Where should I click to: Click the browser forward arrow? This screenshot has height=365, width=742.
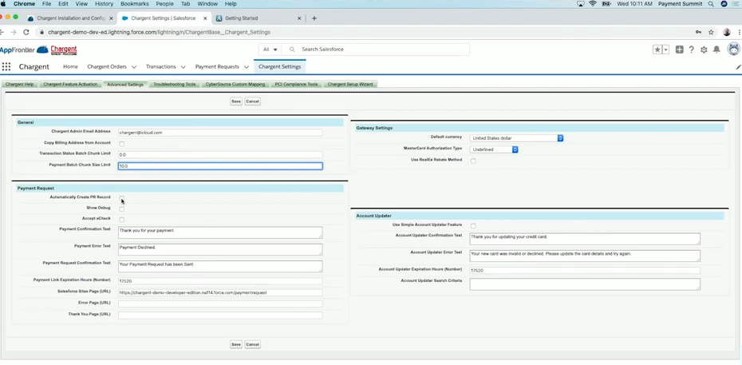click(x=14, y=32)
